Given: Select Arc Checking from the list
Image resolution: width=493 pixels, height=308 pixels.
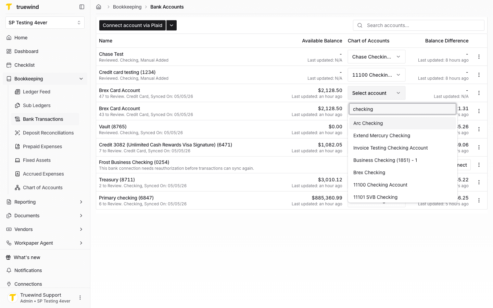Looking at the screenshot, I should 402,123.
